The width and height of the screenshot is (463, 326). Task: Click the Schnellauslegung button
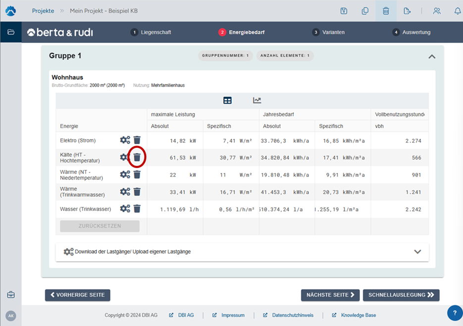401,295
